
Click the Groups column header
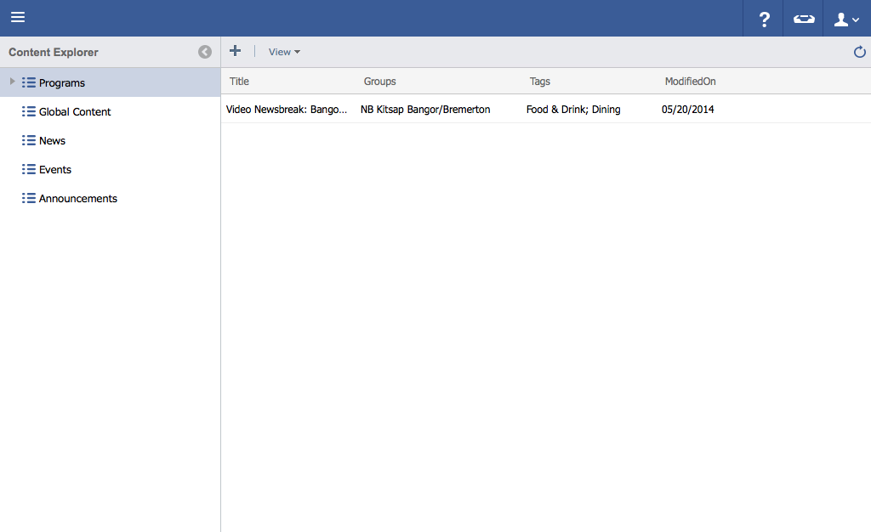coord(379,82)
